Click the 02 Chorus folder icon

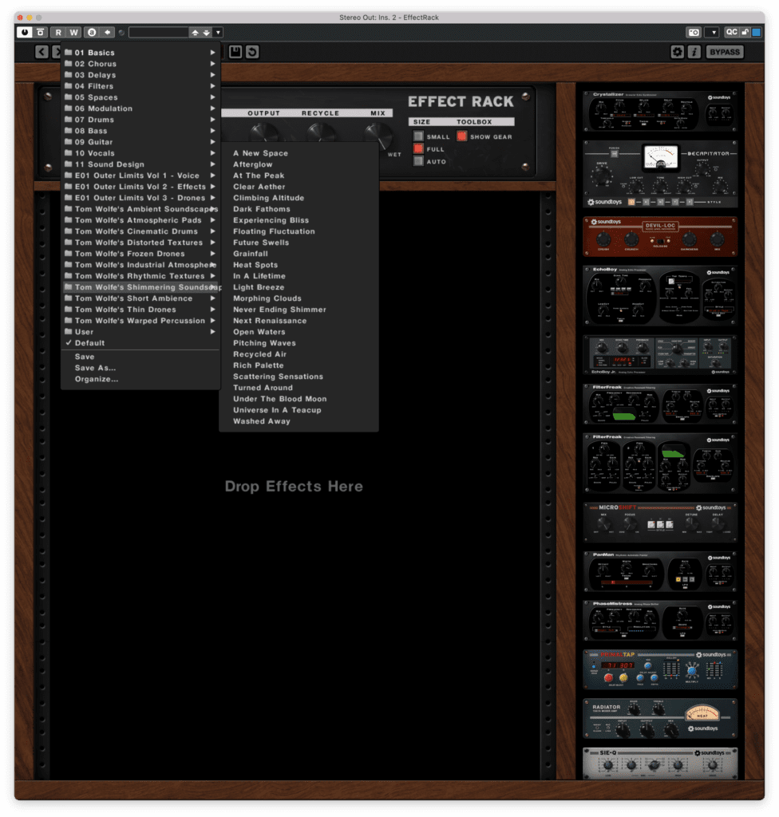(x=69, y=64)
